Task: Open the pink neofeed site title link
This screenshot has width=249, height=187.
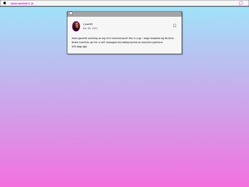Action: (22, 4)
